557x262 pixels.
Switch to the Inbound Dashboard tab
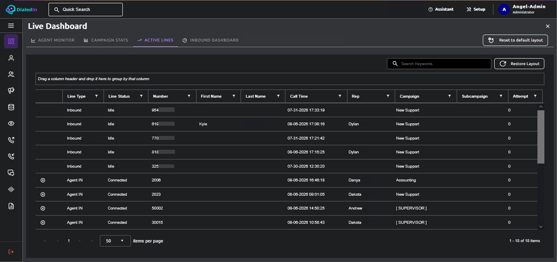pyautogui.click(x=210, y=40)
